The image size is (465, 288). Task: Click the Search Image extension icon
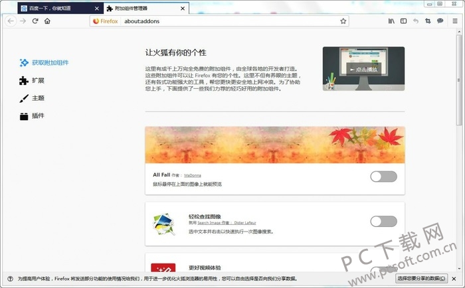(x=164, y=224)
